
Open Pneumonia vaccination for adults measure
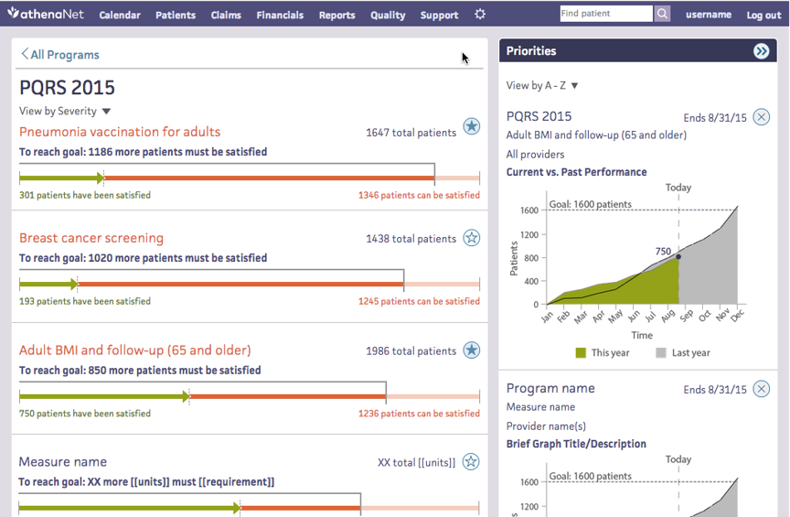point(120,132)
